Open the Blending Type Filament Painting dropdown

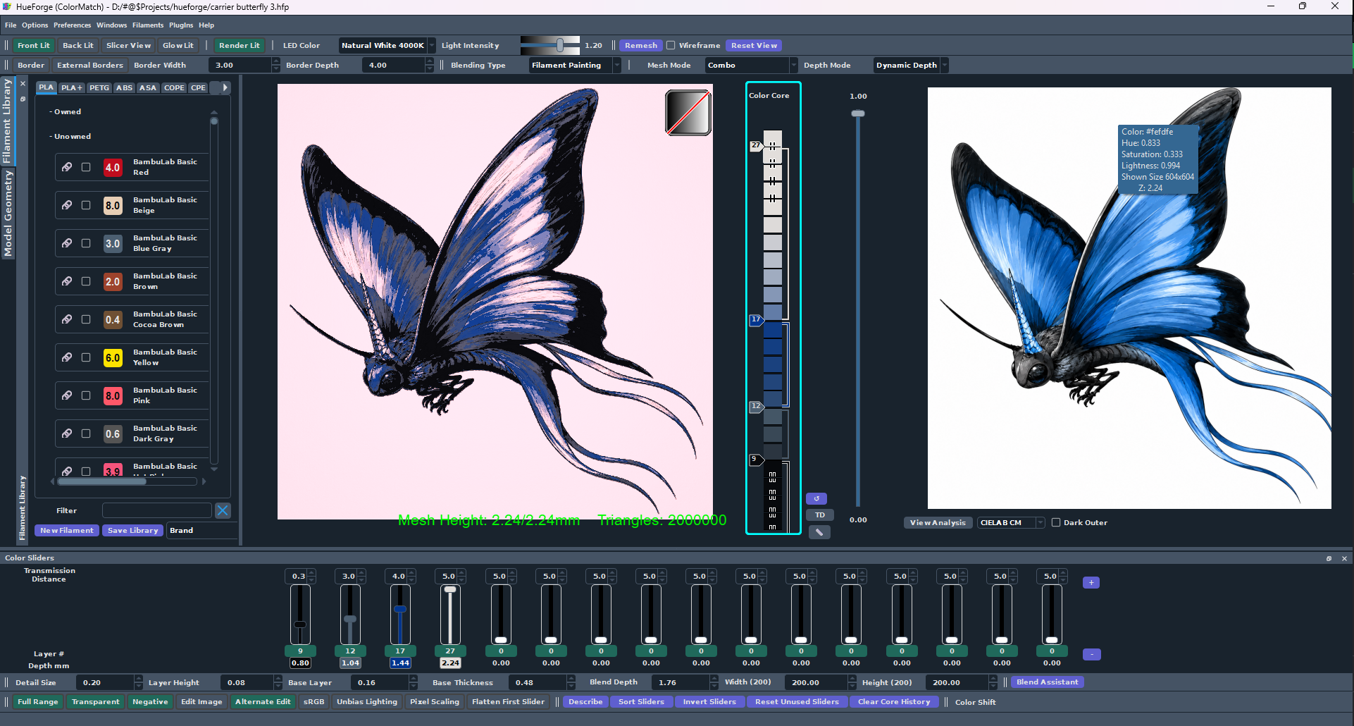click(x=576, y=65)
